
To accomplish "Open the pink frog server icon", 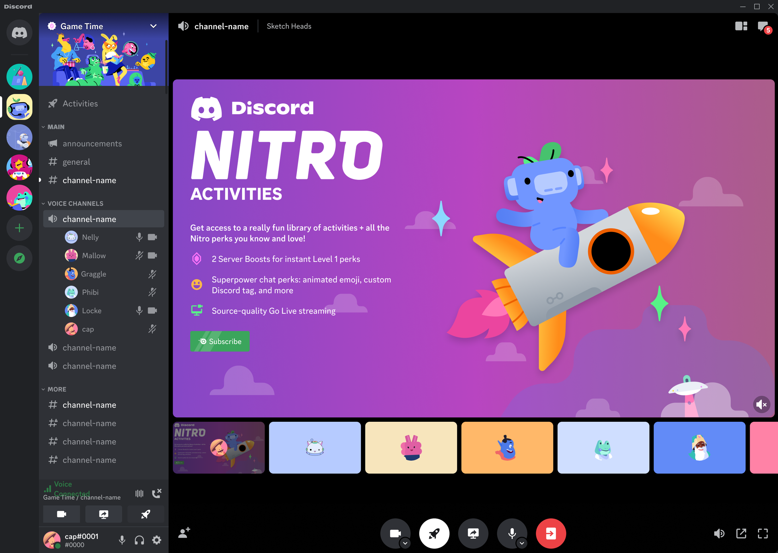I will pyautogui.click(x=19, y=198).
